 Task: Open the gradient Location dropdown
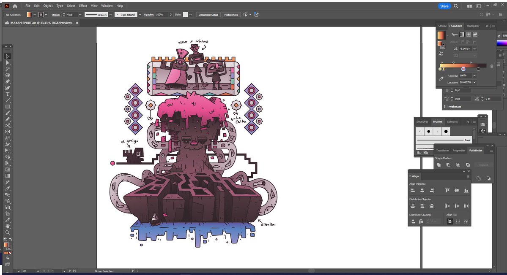tap(474, 82)
